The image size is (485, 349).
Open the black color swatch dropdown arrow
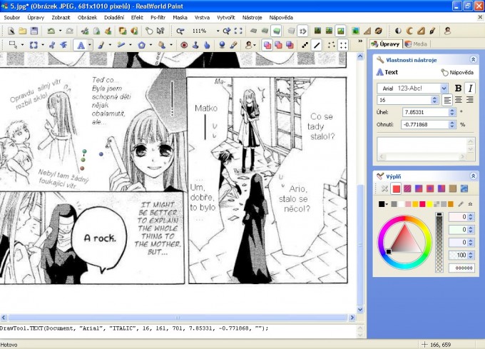coord(387,204)
